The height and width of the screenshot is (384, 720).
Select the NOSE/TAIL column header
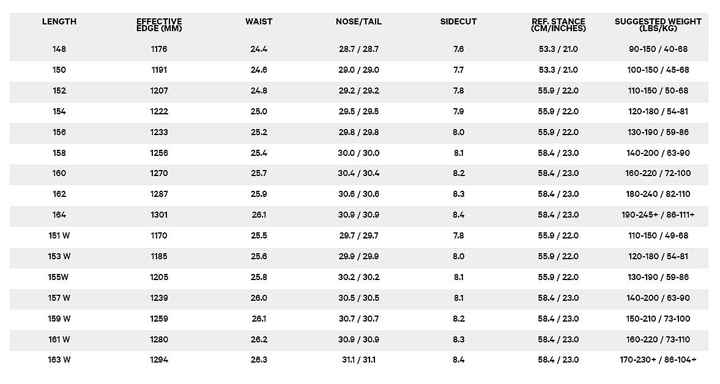coord(358,21)
